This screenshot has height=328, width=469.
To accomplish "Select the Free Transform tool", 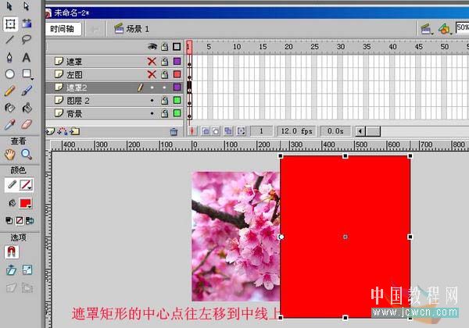I will (x=10, y=23).
